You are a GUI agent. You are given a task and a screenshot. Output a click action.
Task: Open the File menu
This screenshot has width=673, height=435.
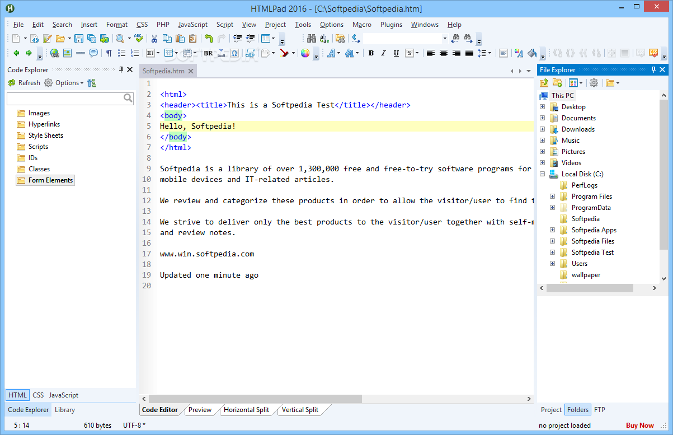[18, 25]
